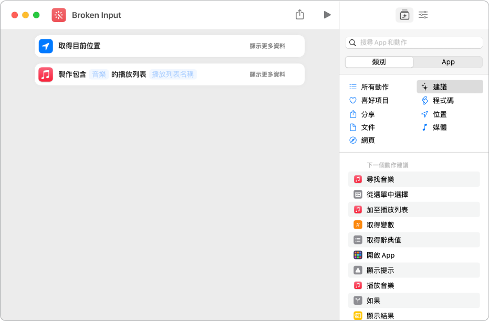Open the 位置 category
Viewport: 489px width, 321px height.
[434, 114]
